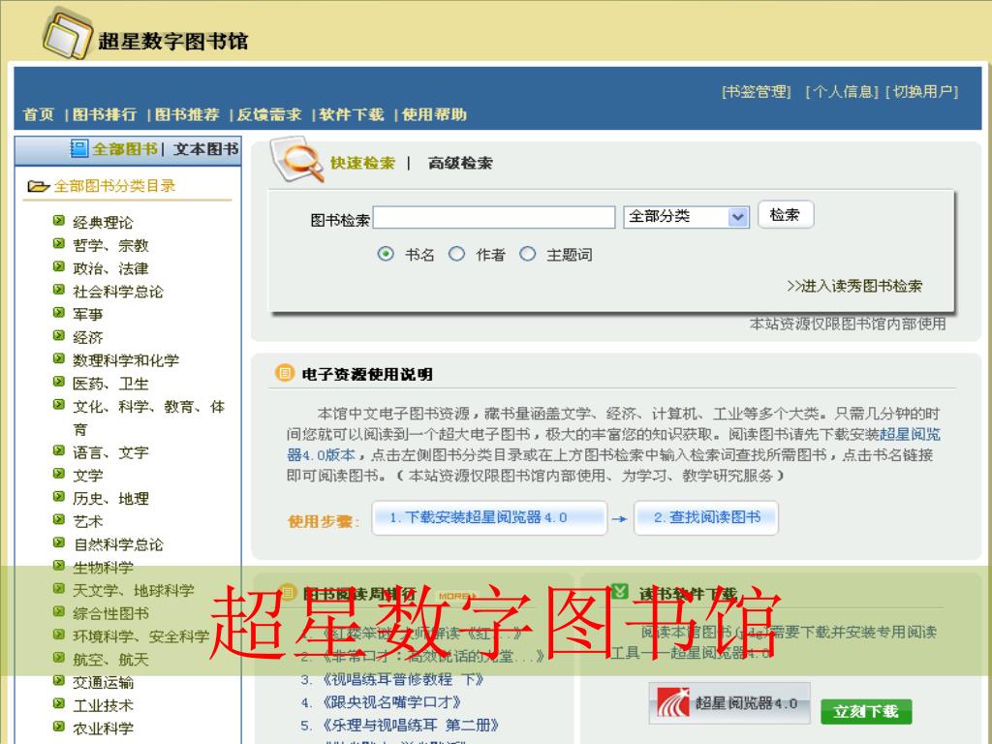This screenshot has height=744, width=992.
Task: Open the 经典理论 category
Action: pos(103,222)
